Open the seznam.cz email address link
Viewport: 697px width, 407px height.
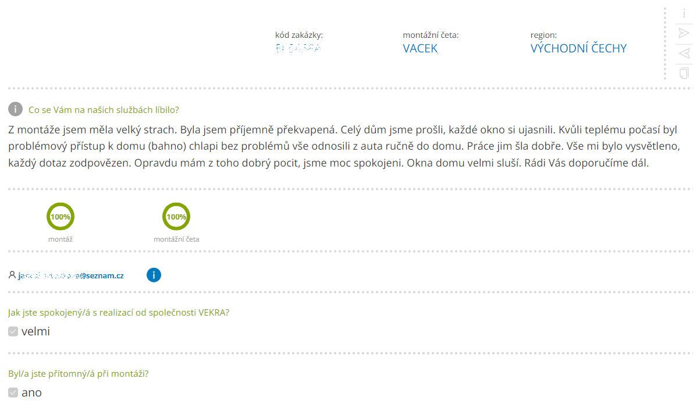point(70,276)
